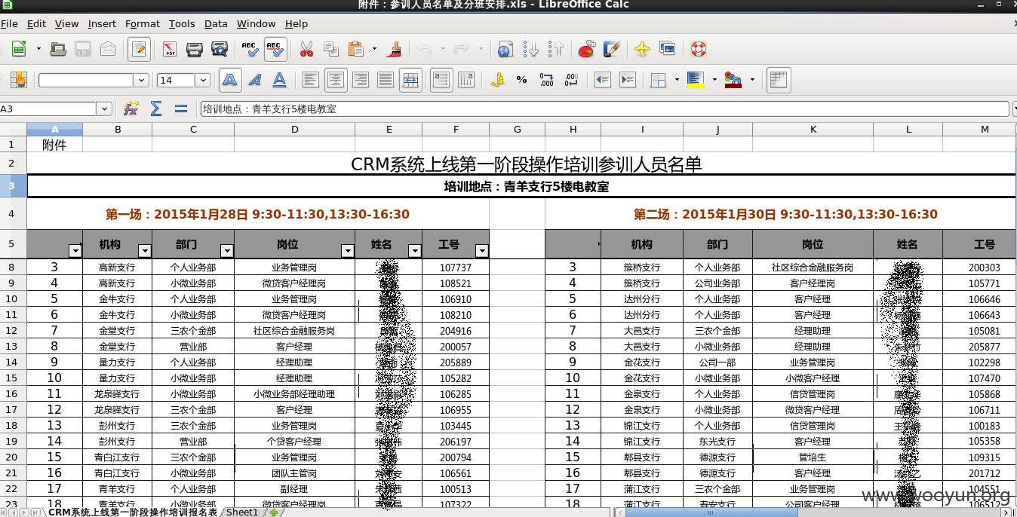Open the Font Name dropdown
This screenshot has width=1017, height=517.
click(x=141, y=80)
